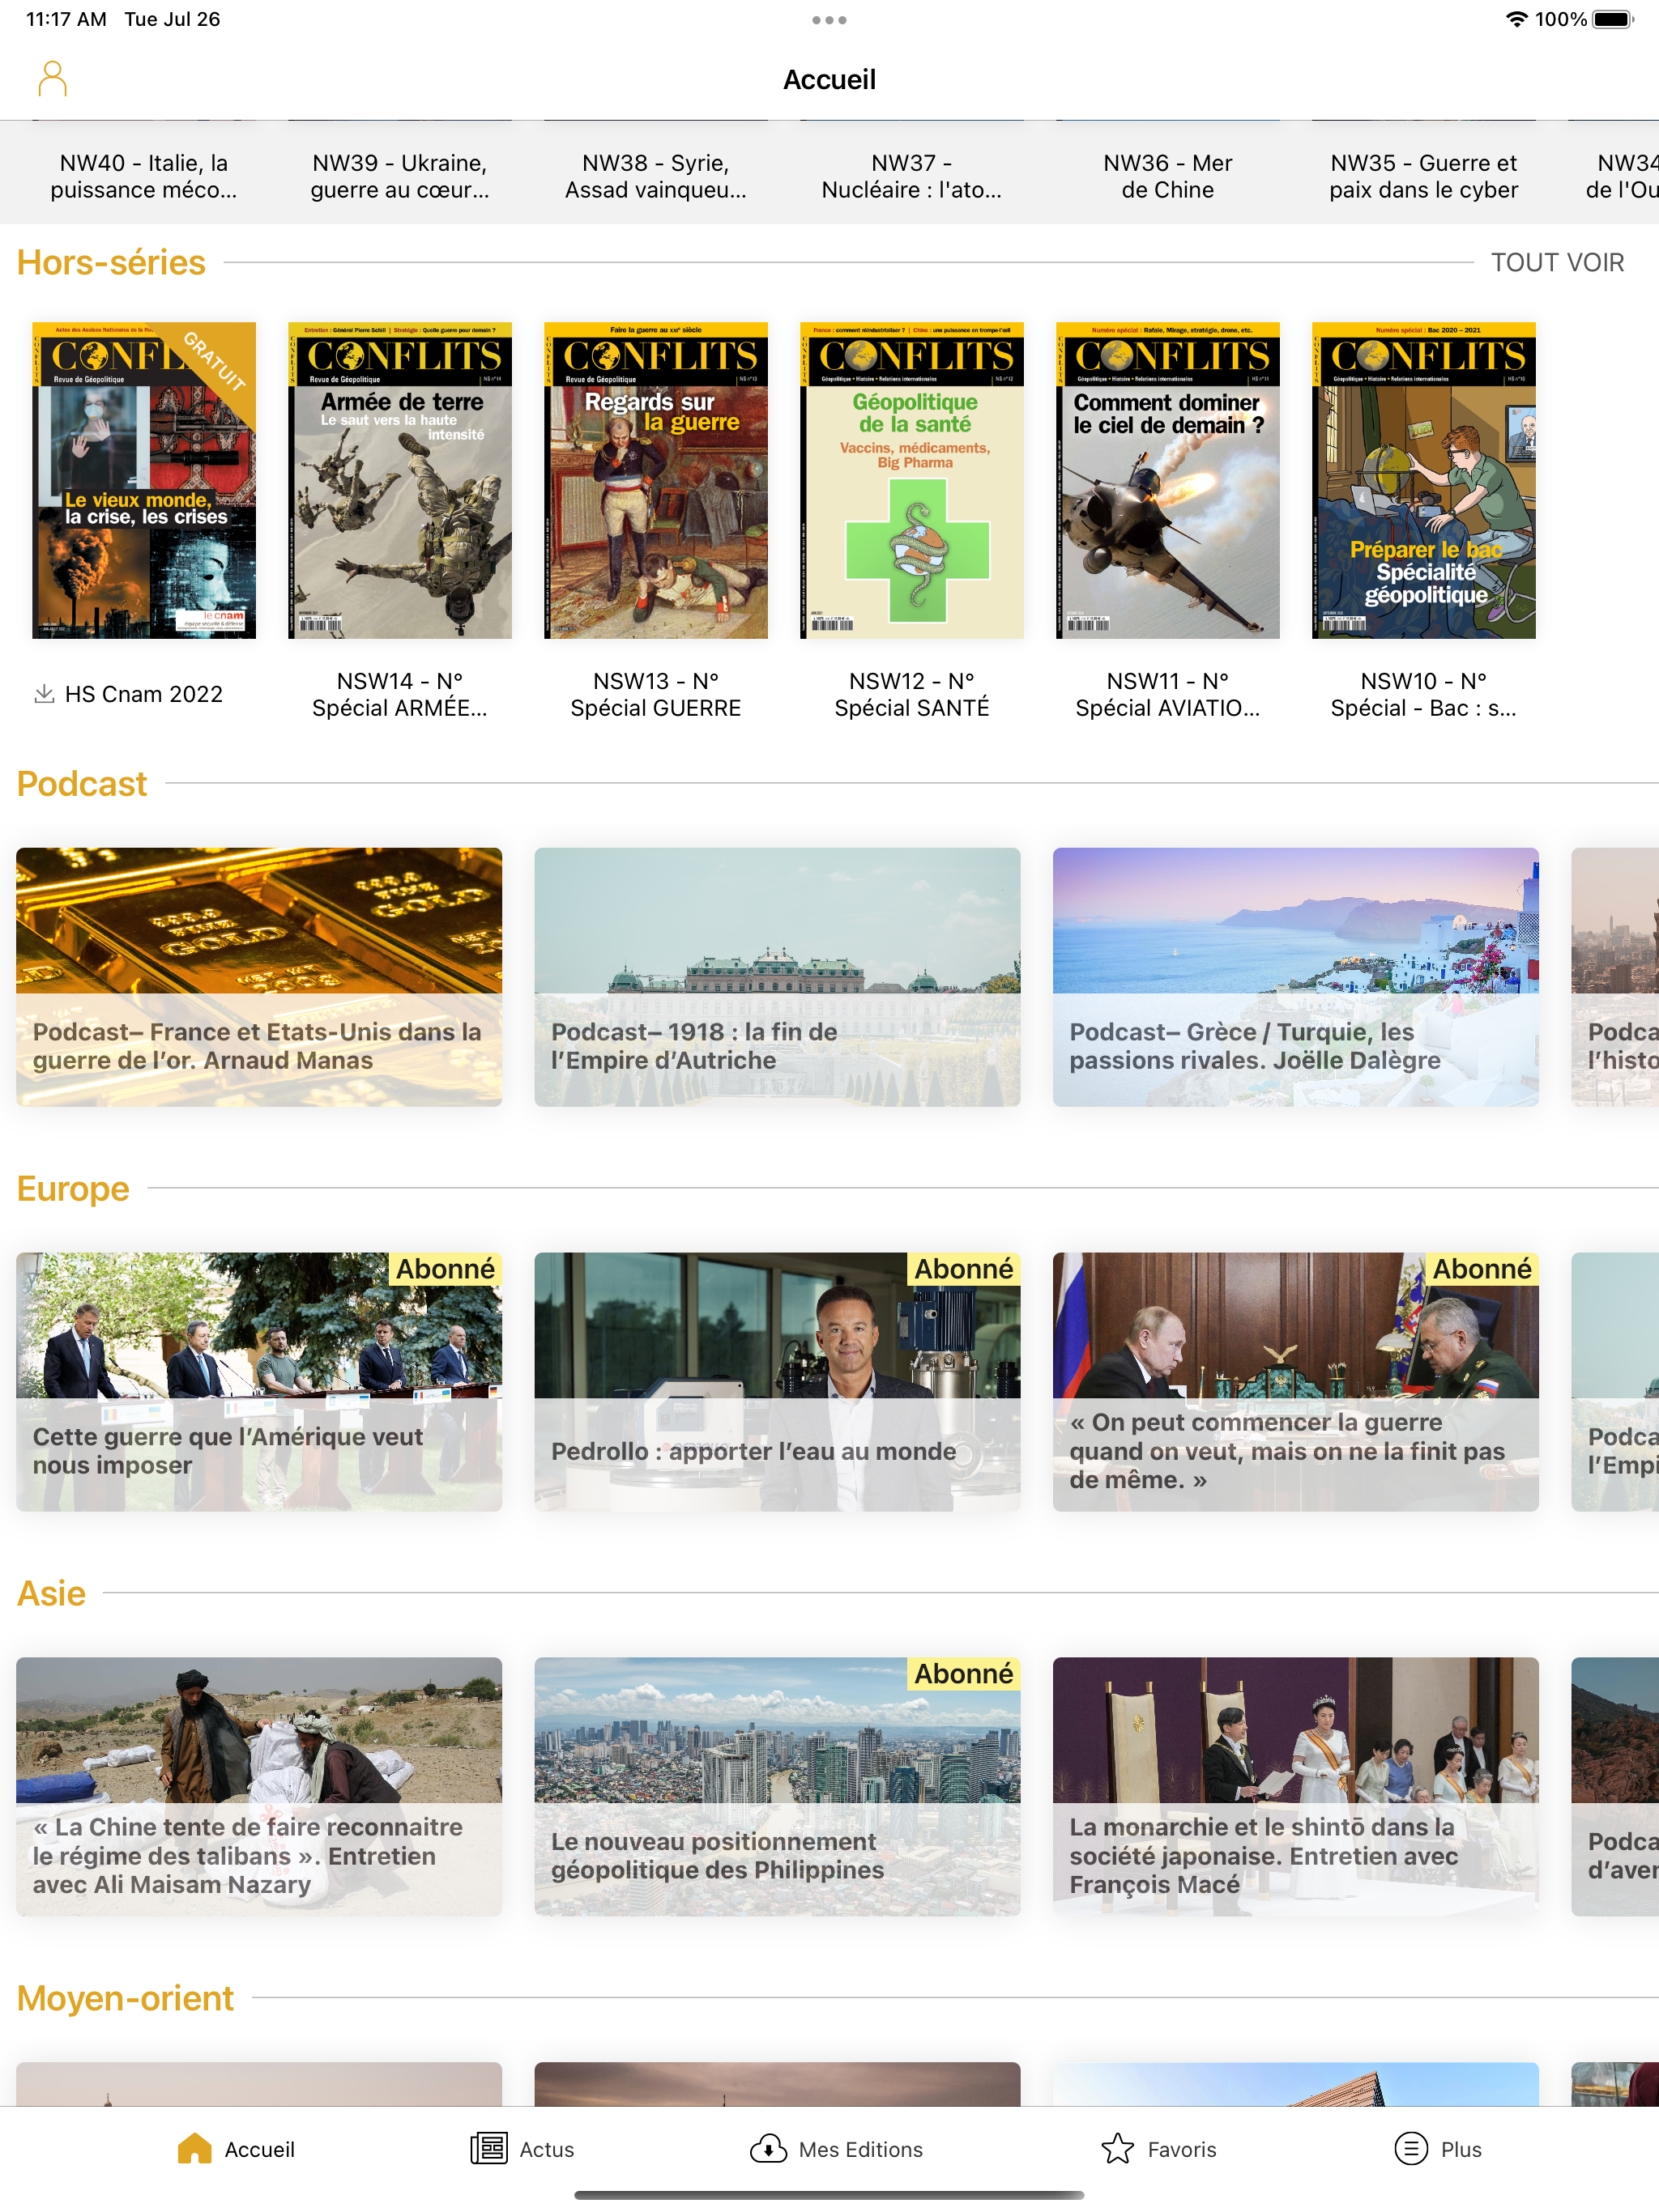Tap download icon next to HS Cnam 2022
This screenshot has height=2212, width=1659.
[44, 694]
